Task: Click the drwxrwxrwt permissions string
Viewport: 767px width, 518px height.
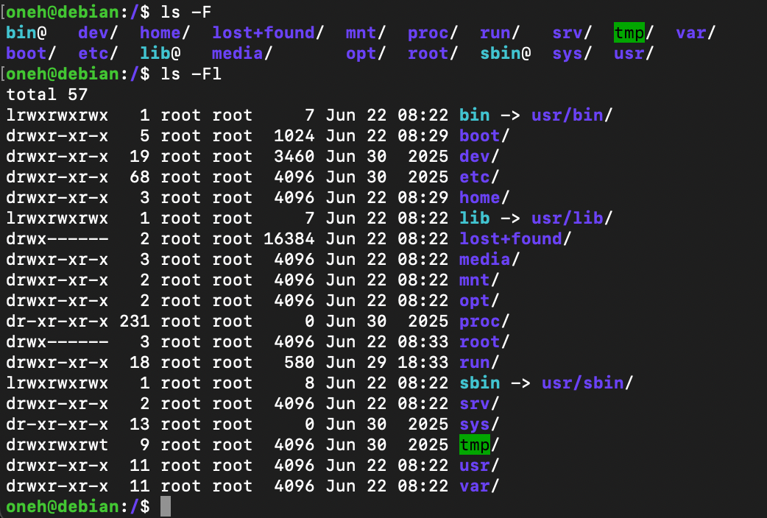Action: pos(57,445)
